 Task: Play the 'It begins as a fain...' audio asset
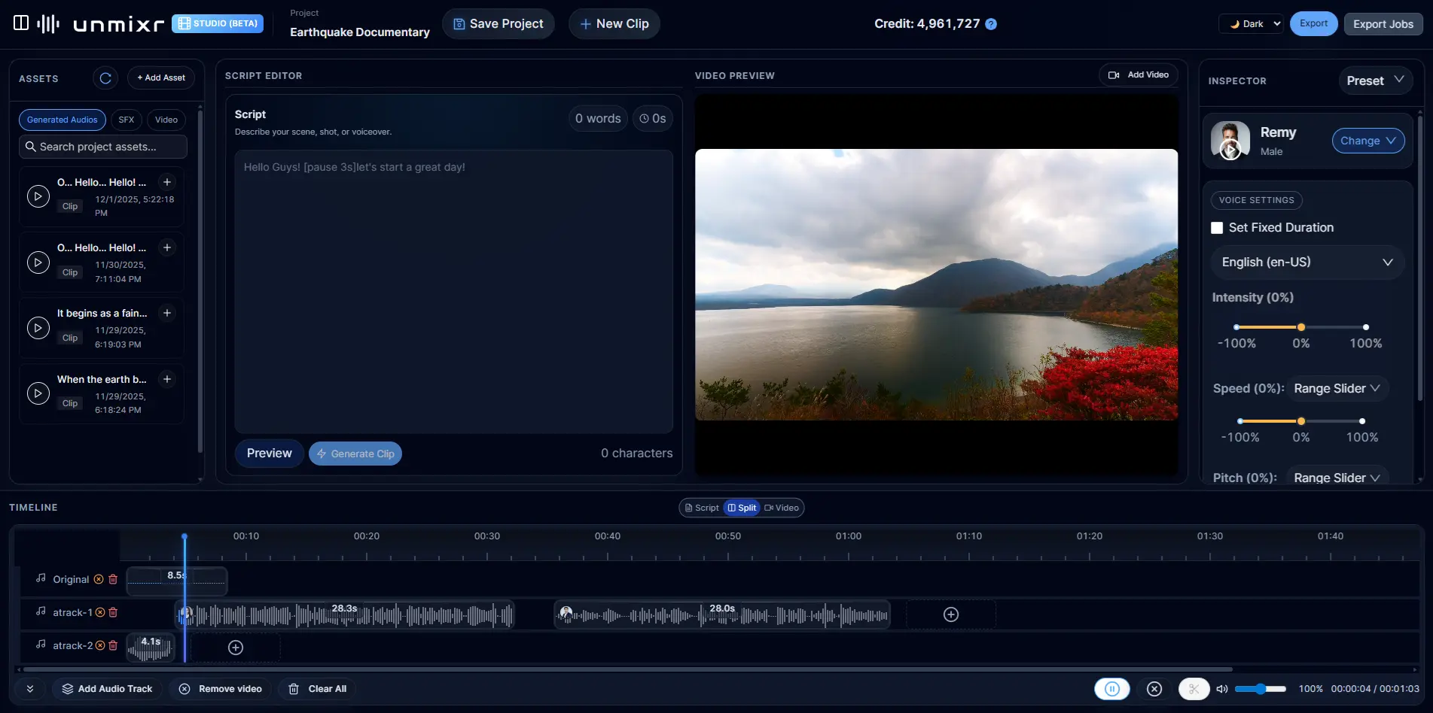pos(38,327)
